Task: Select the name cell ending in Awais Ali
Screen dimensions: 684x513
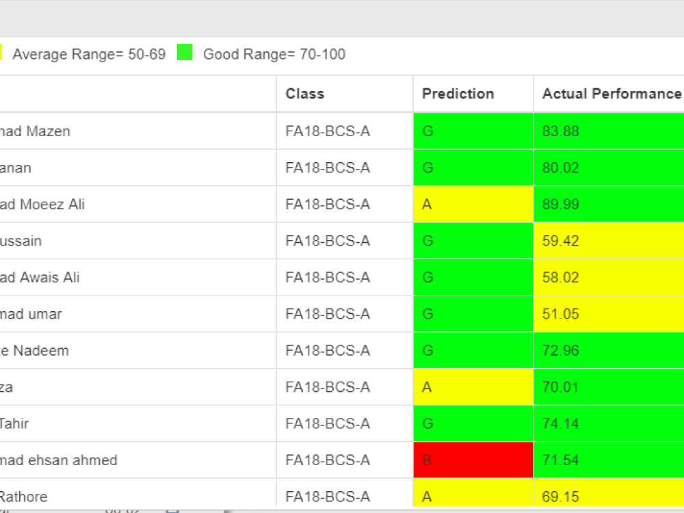Action: (138, 278)
